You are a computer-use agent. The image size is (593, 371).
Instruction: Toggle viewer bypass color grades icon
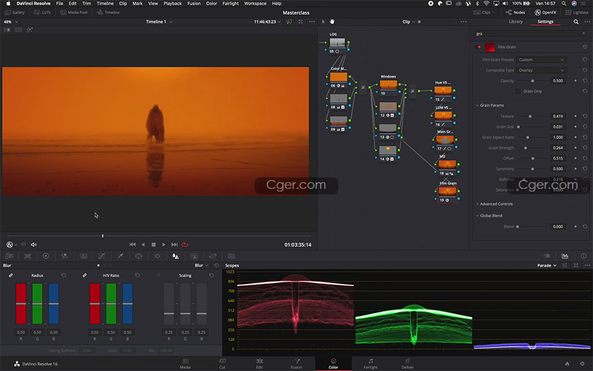click(x=289, y=22)
